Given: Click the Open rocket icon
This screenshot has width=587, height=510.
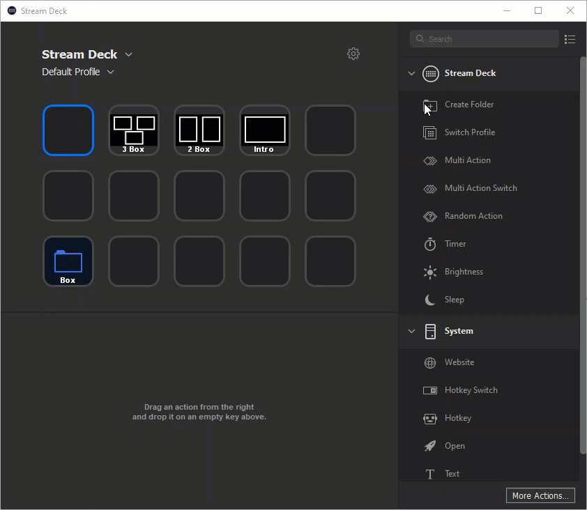Looking at the screenshot, I should [x=429, y=446].
